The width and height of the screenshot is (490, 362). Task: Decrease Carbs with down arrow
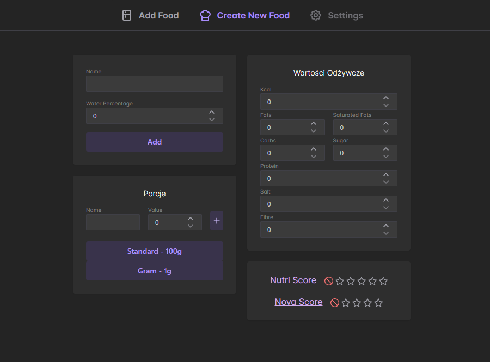point(314,157)
